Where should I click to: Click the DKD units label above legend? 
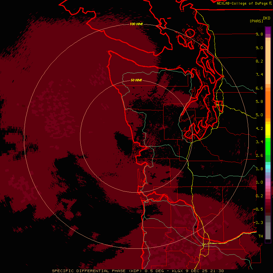267,18
